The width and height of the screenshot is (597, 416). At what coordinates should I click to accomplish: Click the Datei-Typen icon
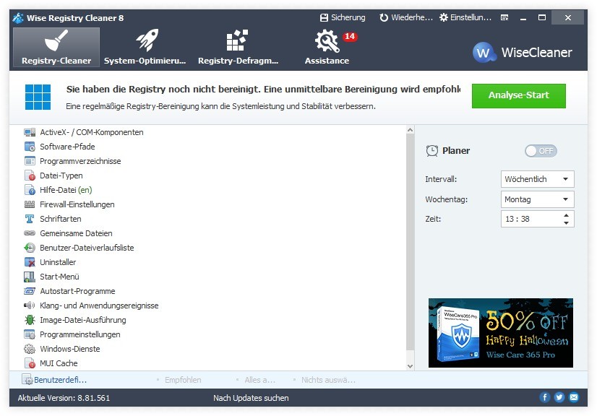point(30,175)
